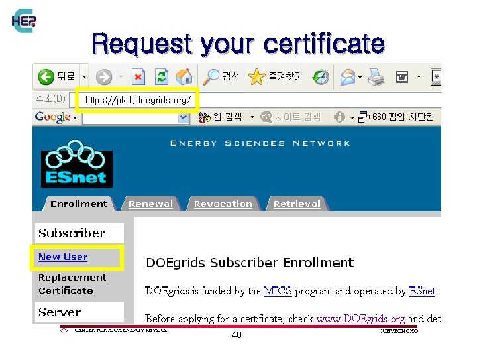Screen dimensions: 477x358
Task: Open the web search options arrow
Action: tap(252, 117)
